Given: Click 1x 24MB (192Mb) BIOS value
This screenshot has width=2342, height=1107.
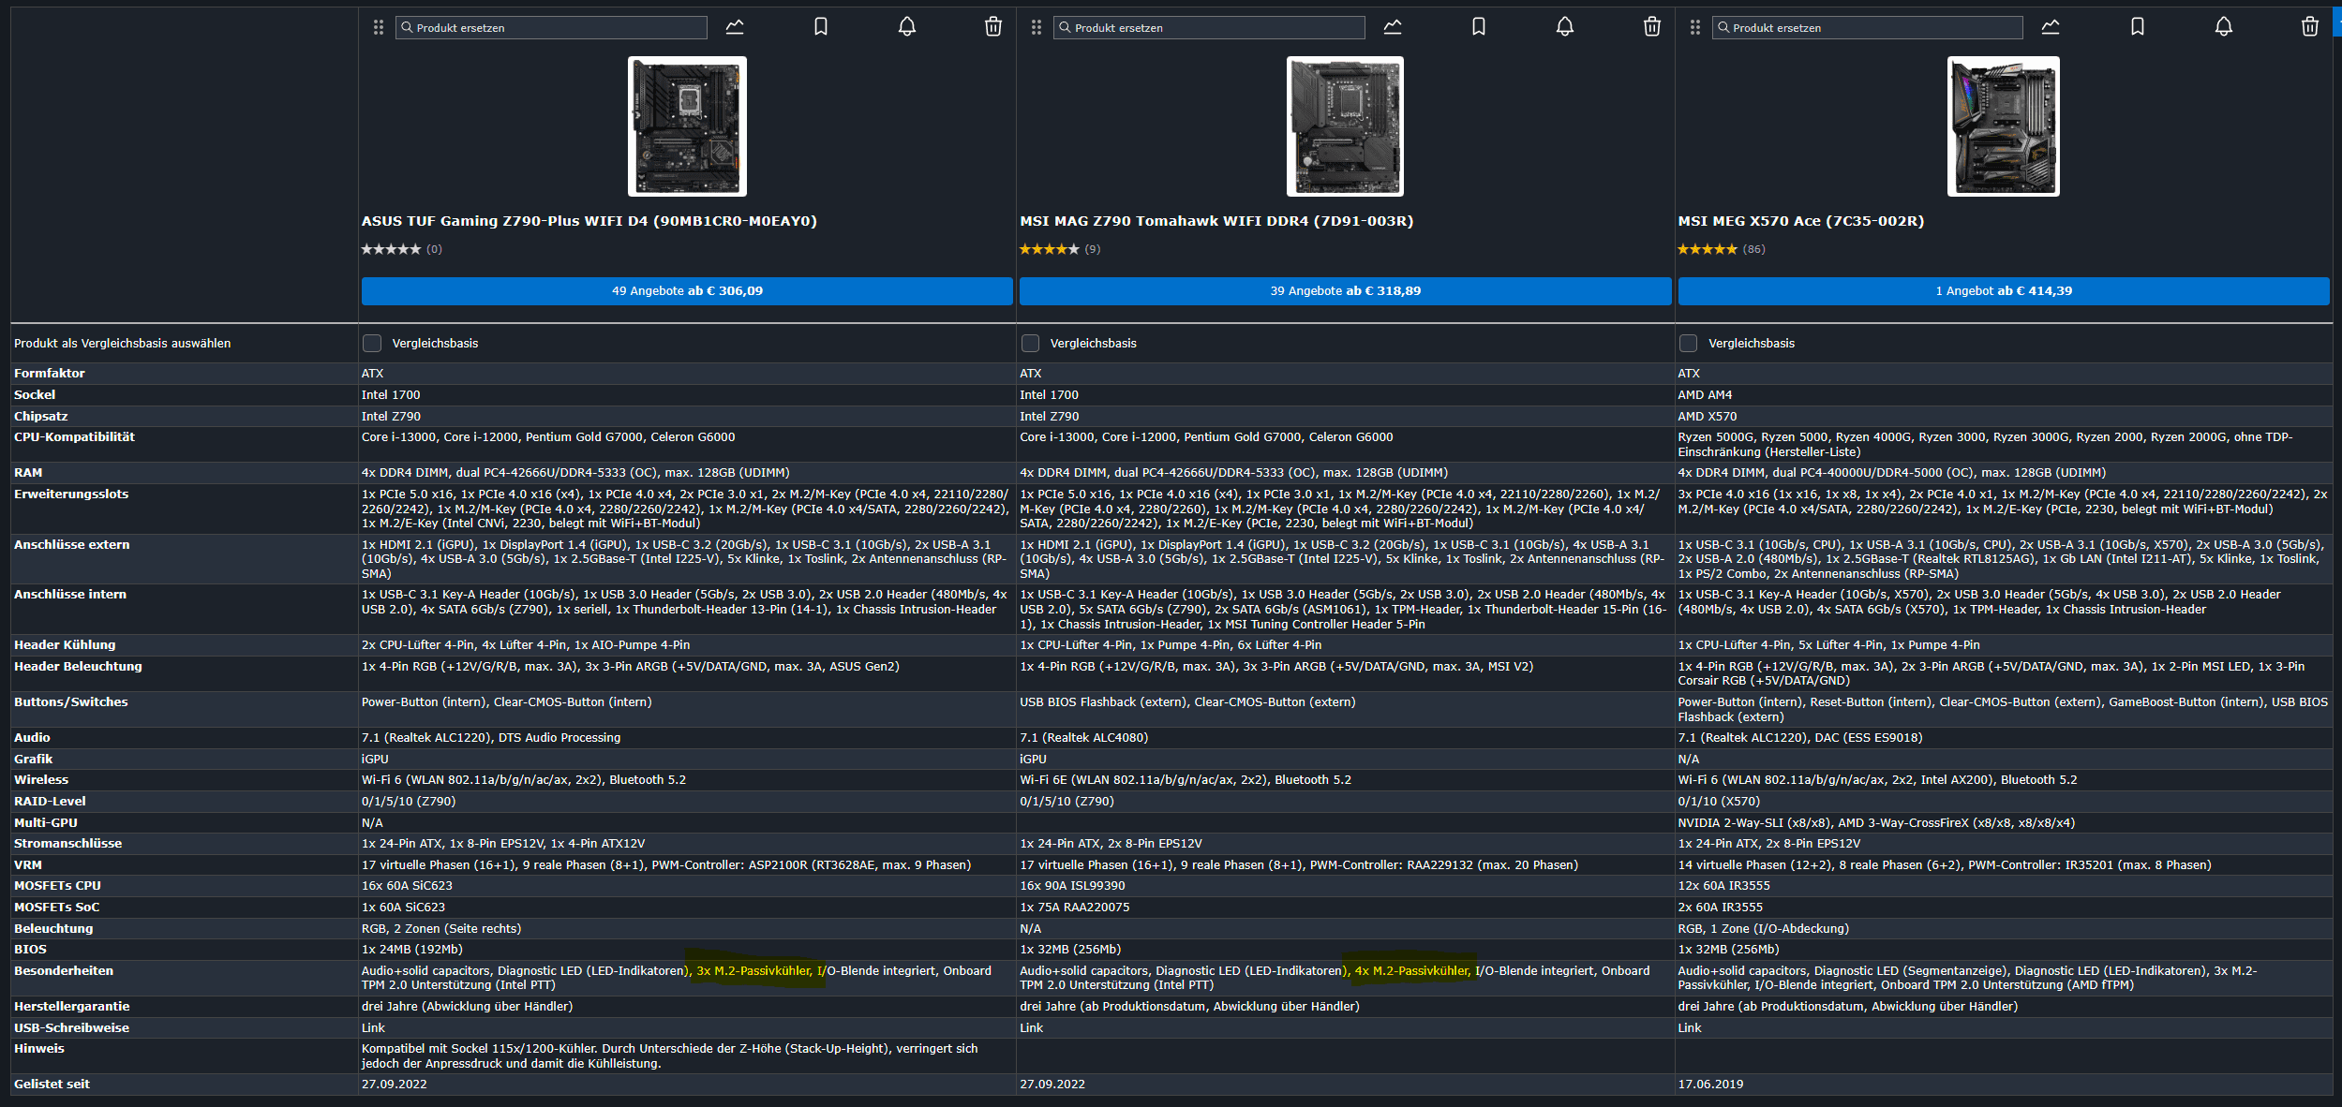Looking at the screenshot, I should (x=412, y=950).
